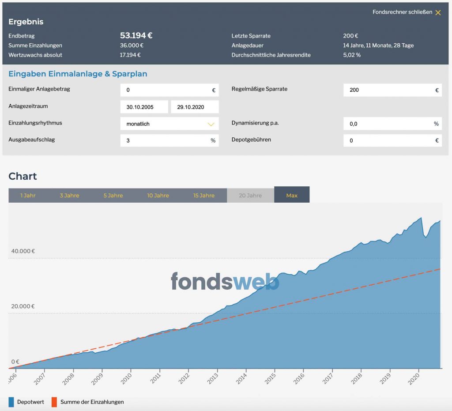Click the 'Fondsrechner schließen' link text

402,12
